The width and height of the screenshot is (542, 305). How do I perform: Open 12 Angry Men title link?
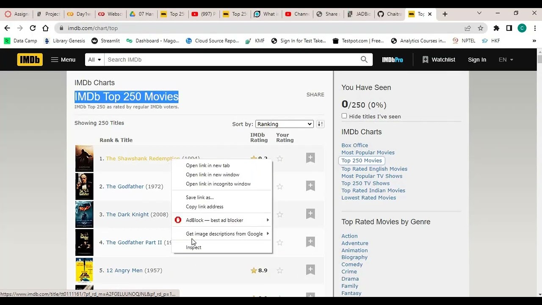pyautogui.click(x=124, y=270)
